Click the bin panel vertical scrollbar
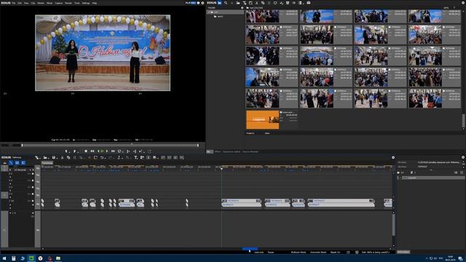The image size is (466, 262). click(x=463, y=122)
